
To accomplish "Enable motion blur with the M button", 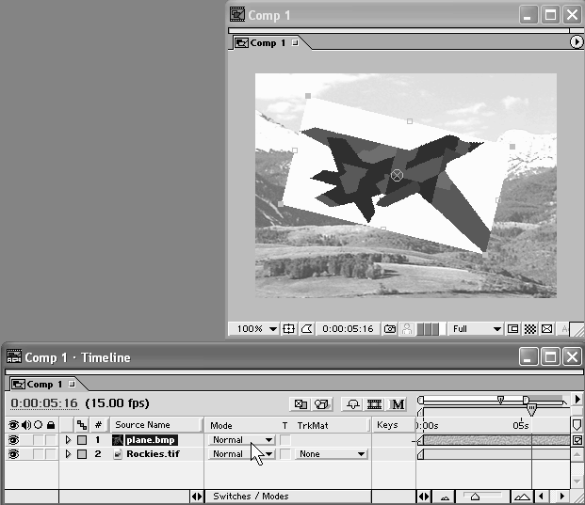I will [x=398, y=404].
